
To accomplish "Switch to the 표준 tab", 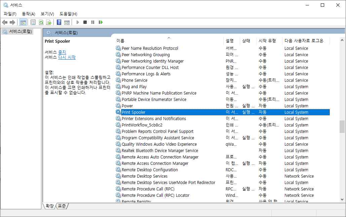I will coord(61,206).
